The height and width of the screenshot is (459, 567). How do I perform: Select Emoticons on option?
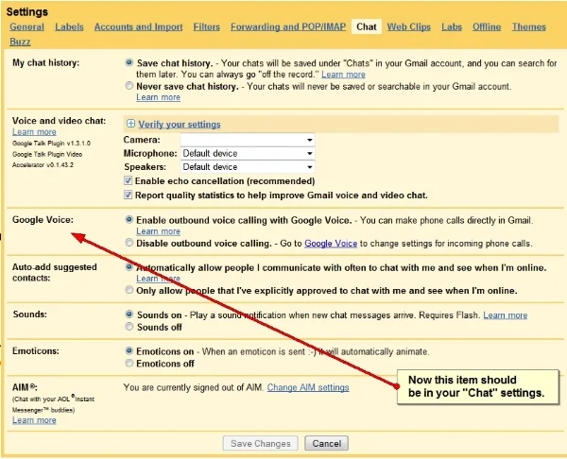click(x=129, y=350)
